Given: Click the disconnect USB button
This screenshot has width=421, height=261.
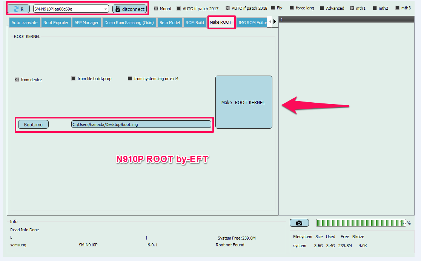Looking at the screenshot, I should point(130,9).
